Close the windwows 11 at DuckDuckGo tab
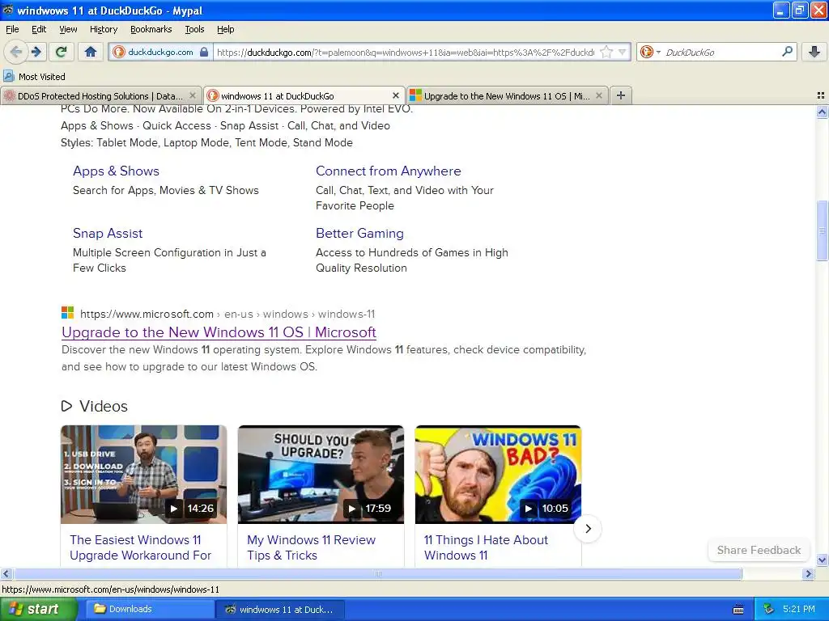The height and width of the screenshot is (621, 829). (395, 95)
